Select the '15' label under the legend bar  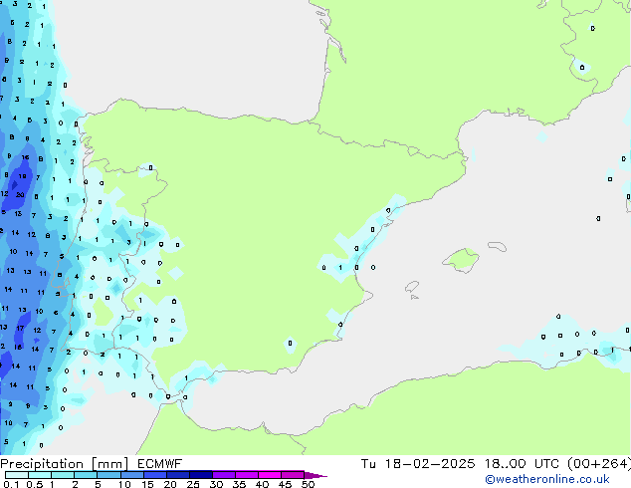pos(147,484)
